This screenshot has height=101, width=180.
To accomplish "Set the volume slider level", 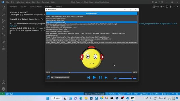I will click(127, 78).
